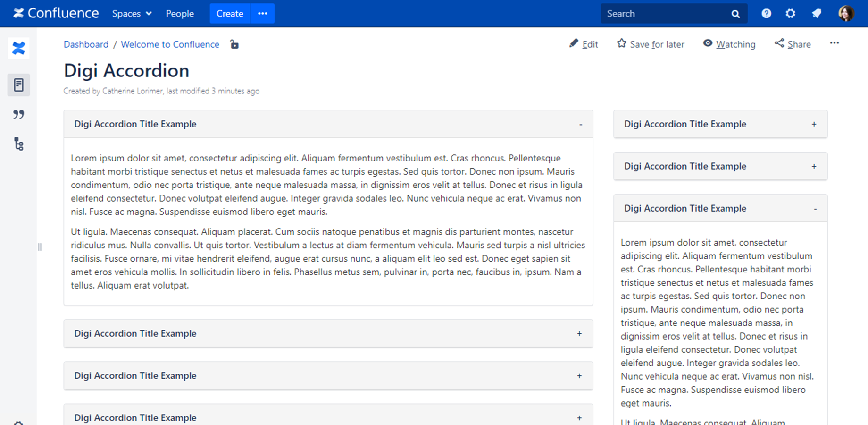Image resolution: width=868 pixels, height=425 pixels.
Task: Click the Create button
Action: click(x=230, y=14)
